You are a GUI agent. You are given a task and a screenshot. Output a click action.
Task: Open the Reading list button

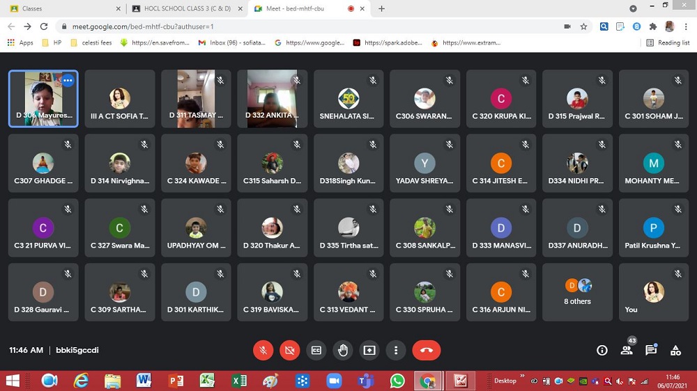668,42
